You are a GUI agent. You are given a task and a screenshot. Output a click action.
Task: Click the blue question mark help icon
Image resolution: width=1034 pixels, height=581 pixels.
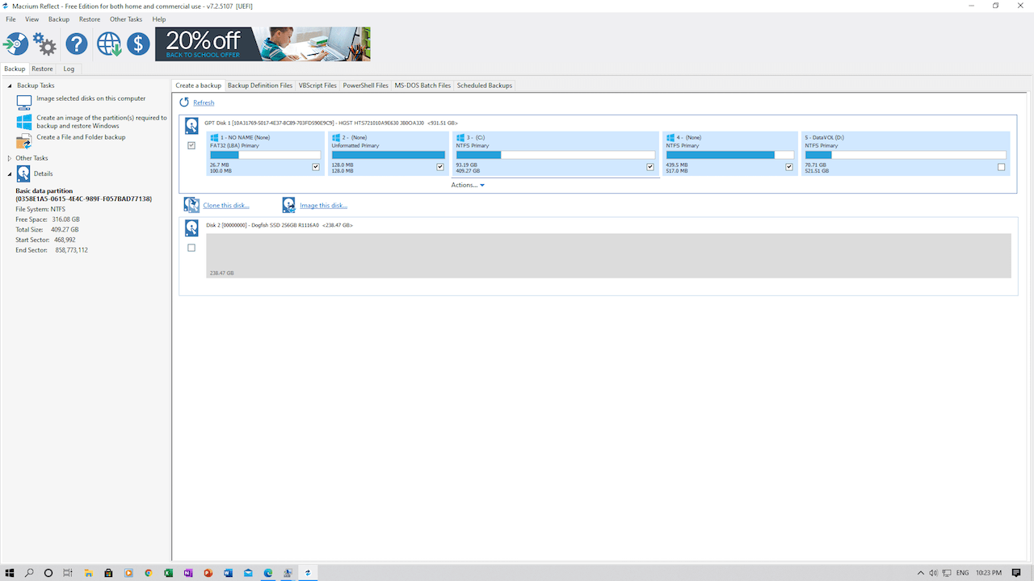click(x=77, y=44)
